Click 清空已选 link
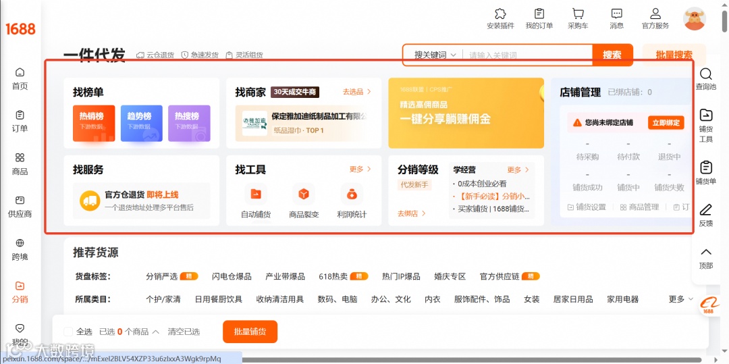729x364 pixels. (x=184, y=332)
